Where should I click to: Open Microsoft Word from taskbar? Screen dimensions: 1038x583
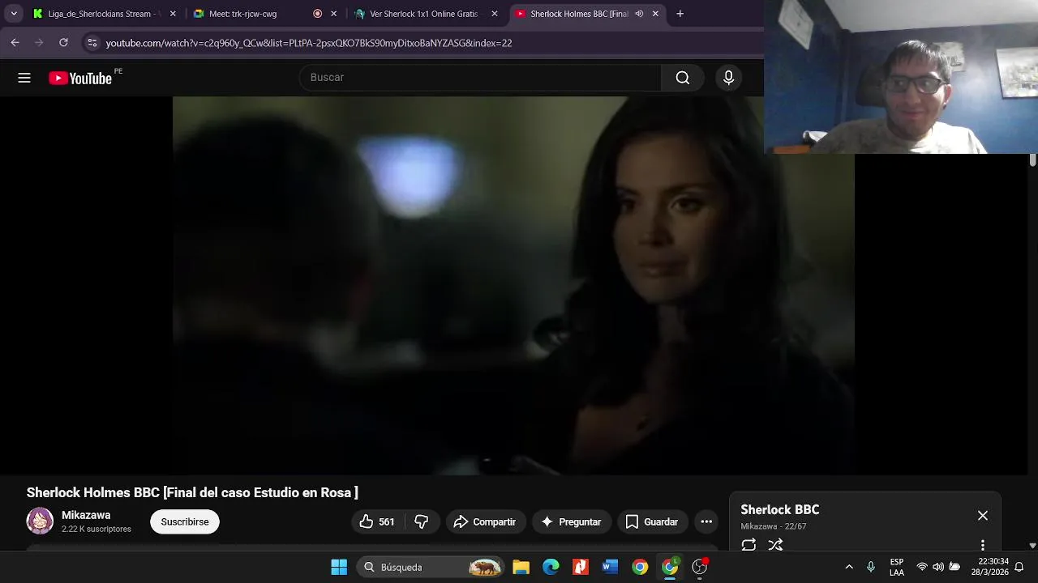(610, 567)
